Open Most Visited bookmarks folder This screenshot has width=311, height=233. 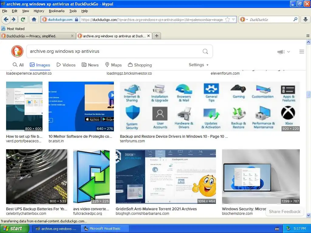coord(13,29)
